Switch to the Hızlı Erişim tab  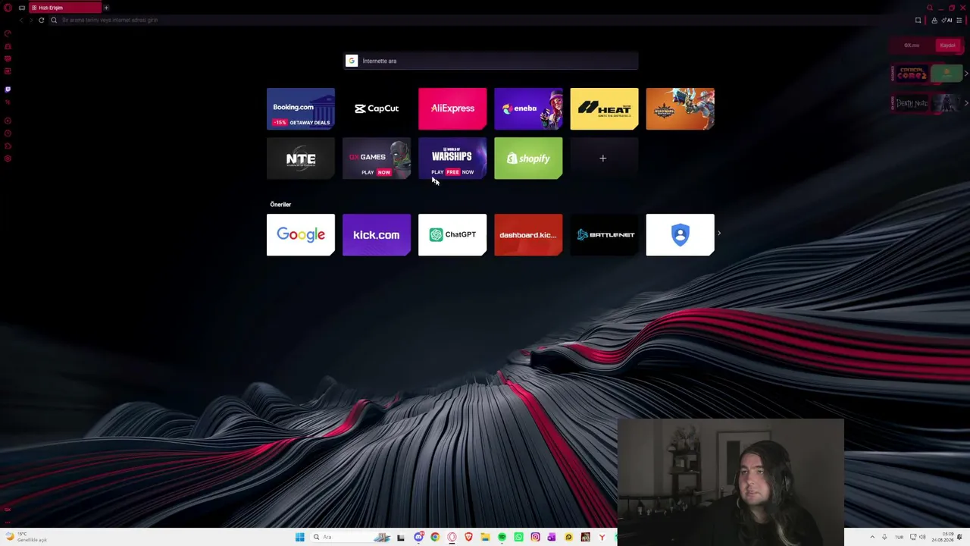65,8
